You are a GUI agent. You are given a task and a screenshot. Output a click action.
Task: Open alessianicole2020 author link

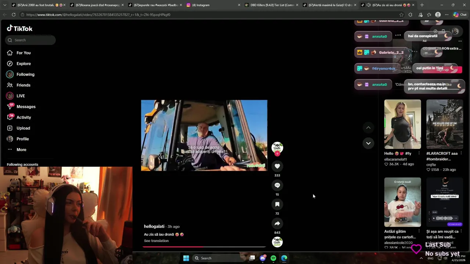[x=398, y=243]
